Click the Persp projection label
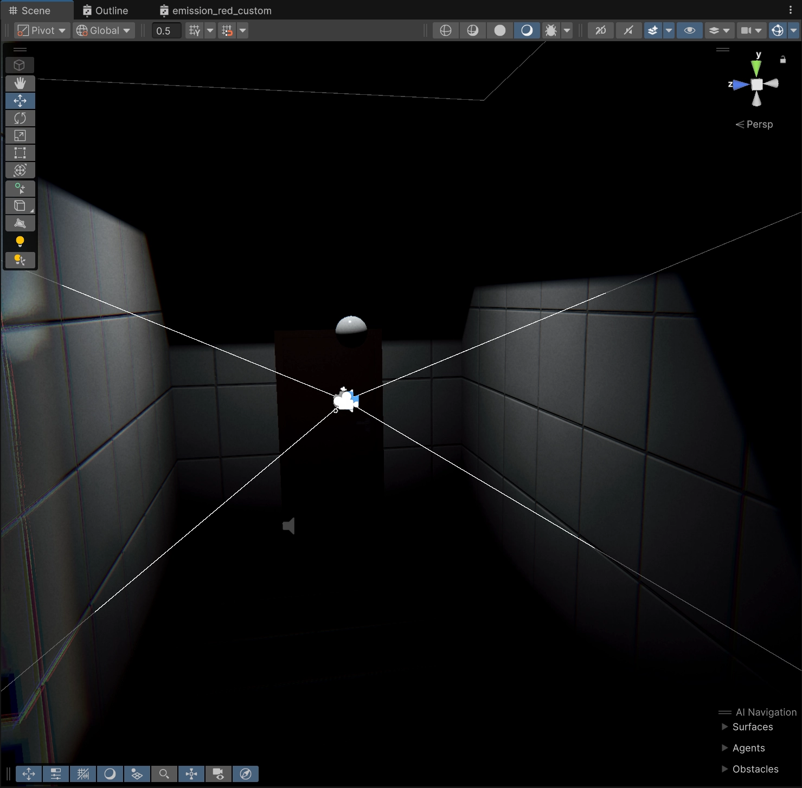This screenshot has width=802, height=788. click(759, 124)
